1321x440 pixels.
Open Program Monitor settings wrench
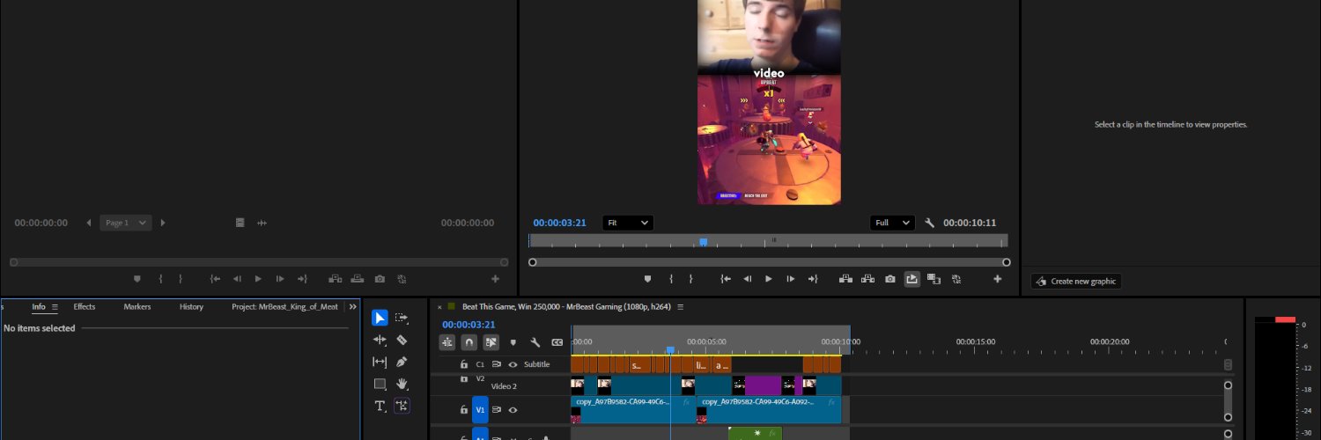tap(929, 223)
